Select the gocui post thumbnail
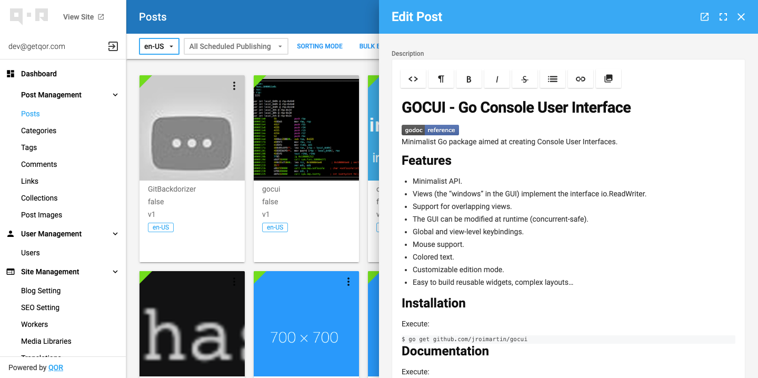The image size is (758, 378). click(306, 128)
